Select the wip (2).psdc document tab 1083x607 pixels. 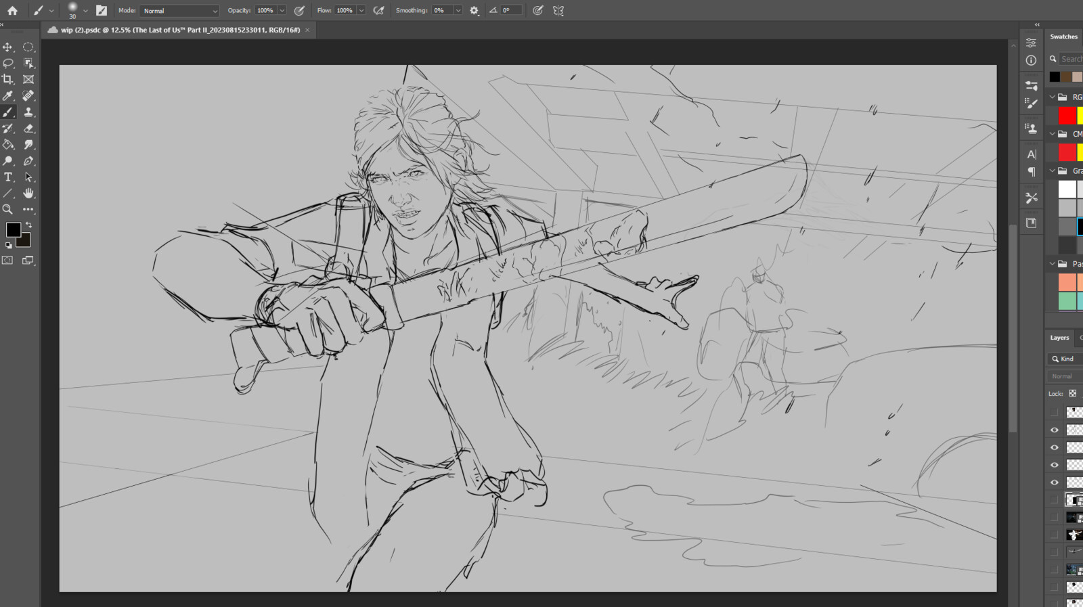pyautogui.click(x=180, y=30)
